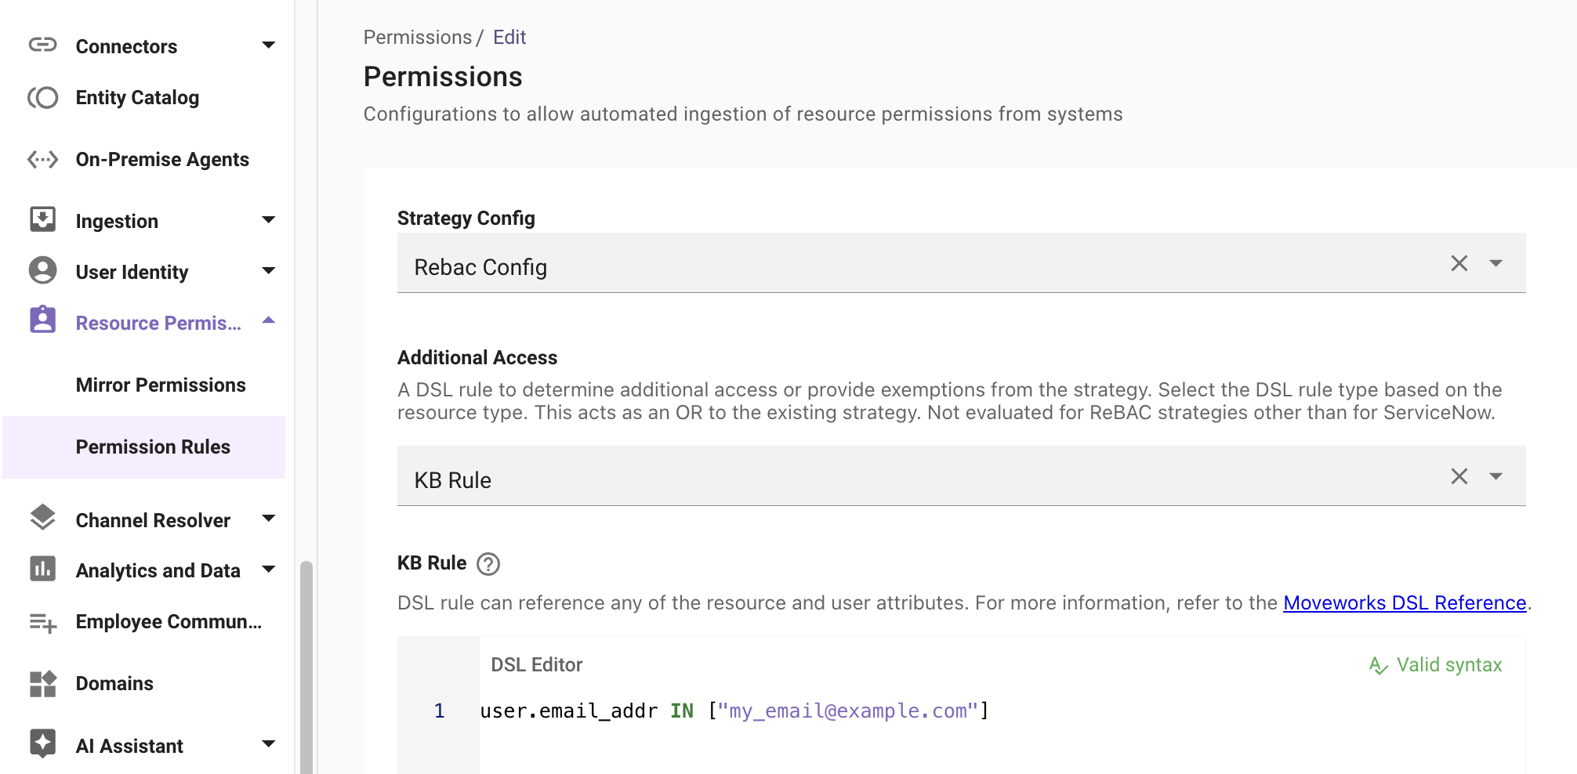The height and width of the screenshot is (774, 1577).
Task: Open the Moveworks DSL Reference link
Action: coord(1404,603)
